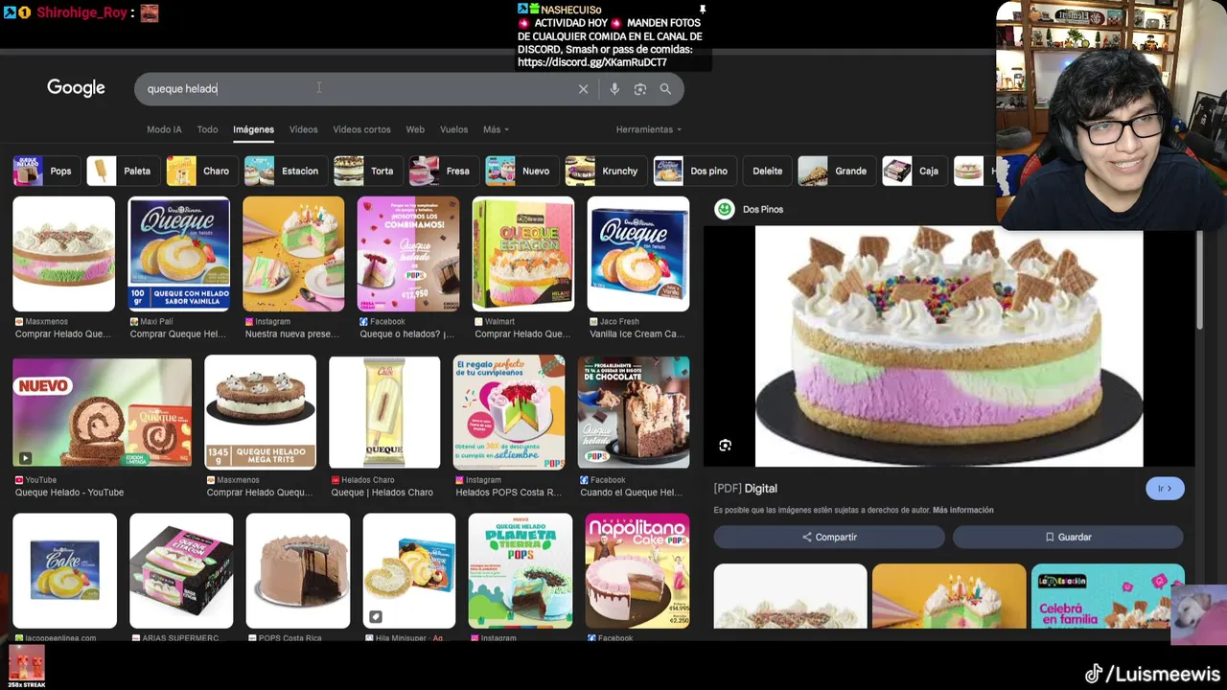
Task: Select the Imágenes tab
Action: [x=253, y=129]
